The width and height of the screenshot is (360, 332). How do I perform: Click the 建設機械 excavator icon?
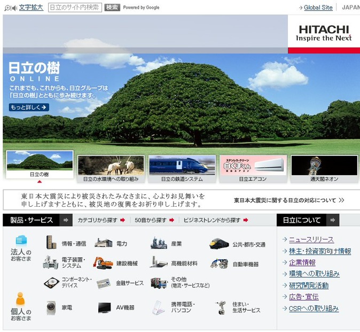click(103, 263)
